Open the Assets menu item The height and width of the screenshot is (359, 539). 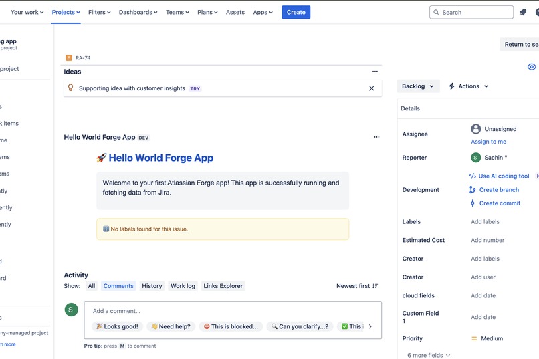coord(235,12)
